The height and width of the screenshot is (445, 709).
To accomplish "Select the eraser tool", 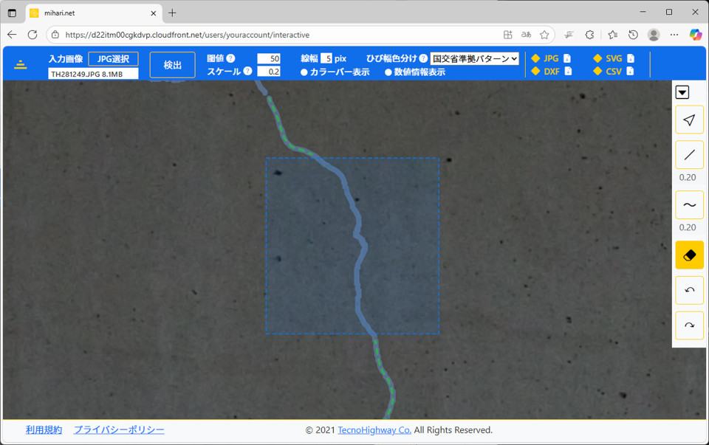I will (x=689, y=255).
